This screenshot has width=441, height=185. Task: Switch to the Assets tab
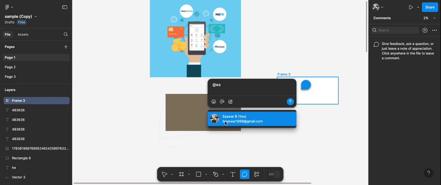coord(23,34)
